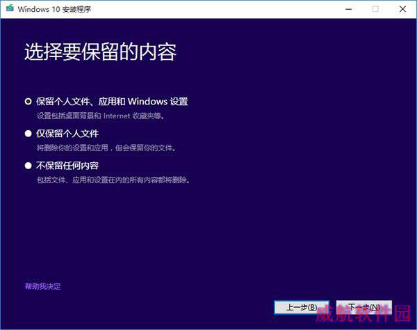417x330 pixels.
Task: Click the heading 选择要保留的内容
Action: pos(100,52)
